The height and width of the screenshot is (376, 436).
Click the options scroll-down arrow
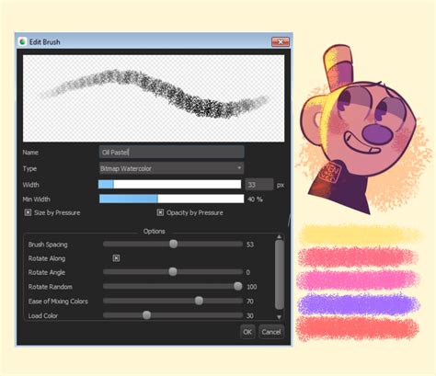click(x=279, y=317)
